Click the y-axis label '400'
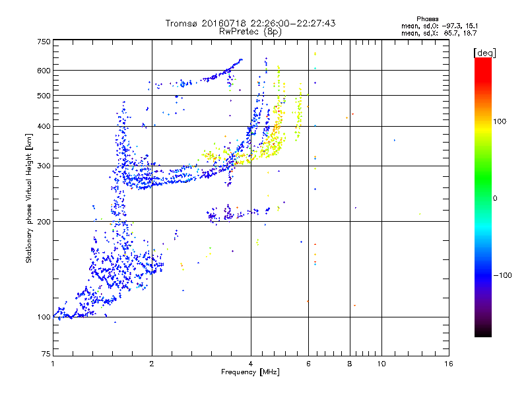528x396 pixels. pos(44,127)
